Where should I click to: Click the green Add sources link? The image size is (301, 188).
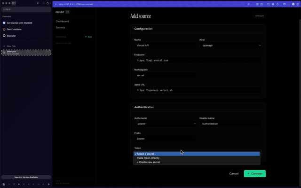point(88,37)
